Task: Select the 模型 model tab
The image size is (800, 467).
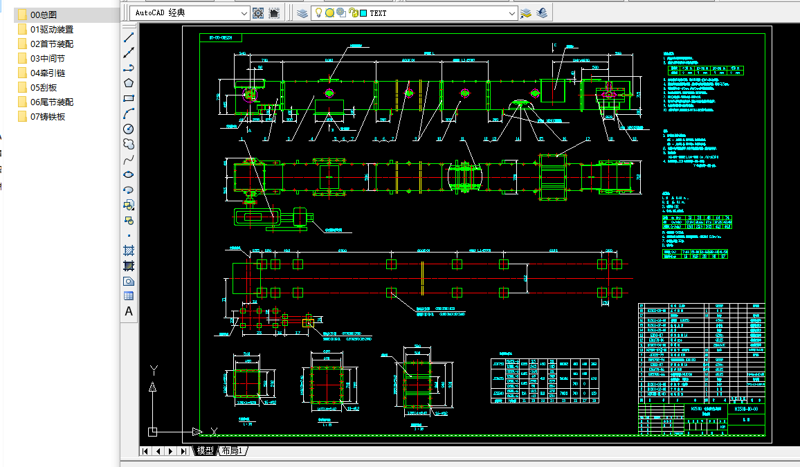Action: [x=205, y=451]
